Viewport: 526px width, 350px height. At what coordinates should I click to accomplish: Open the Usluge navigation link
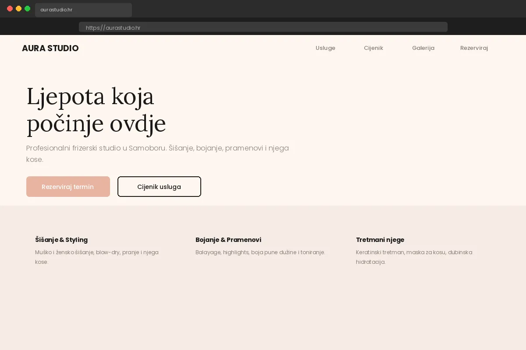coord(325,48)
